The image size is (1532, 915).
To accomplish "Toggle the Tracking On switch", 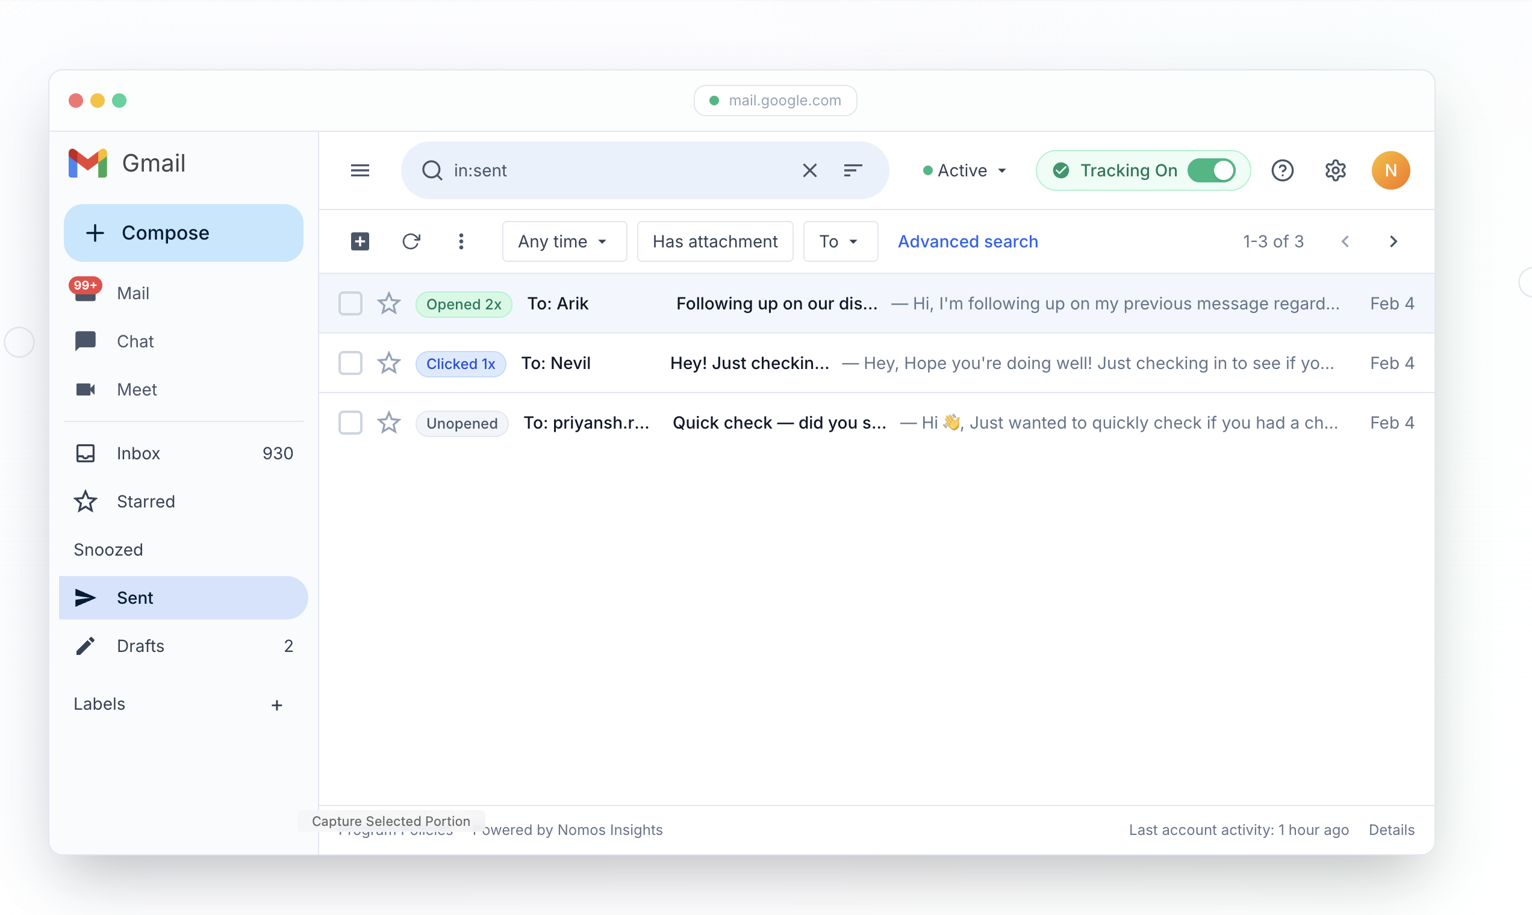I will coord(1210,170).
